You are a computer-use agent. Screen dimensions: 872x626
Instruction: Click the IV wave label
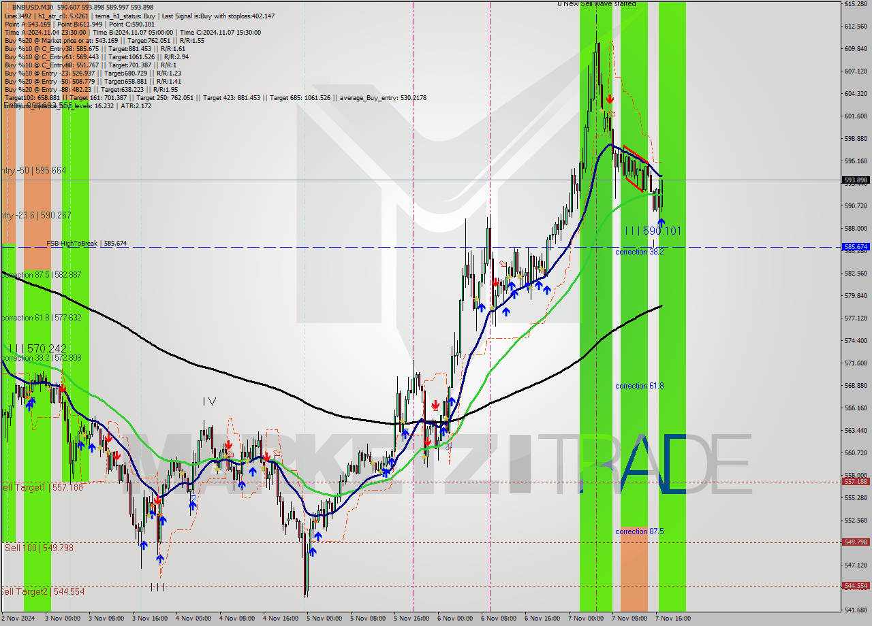[209, 402]
